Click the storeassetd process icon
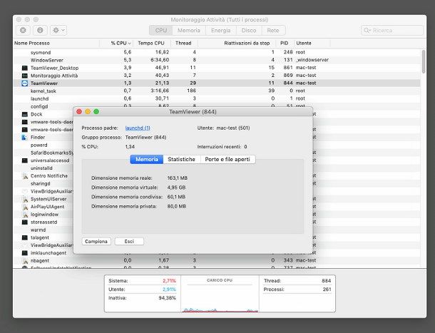 click(25, 222)
